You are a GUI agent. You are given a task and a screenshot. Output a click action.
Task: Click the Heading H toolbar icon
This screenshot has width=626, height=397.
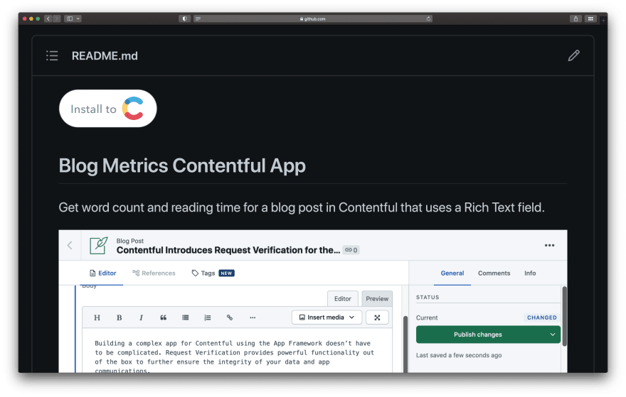click(97, 317)
